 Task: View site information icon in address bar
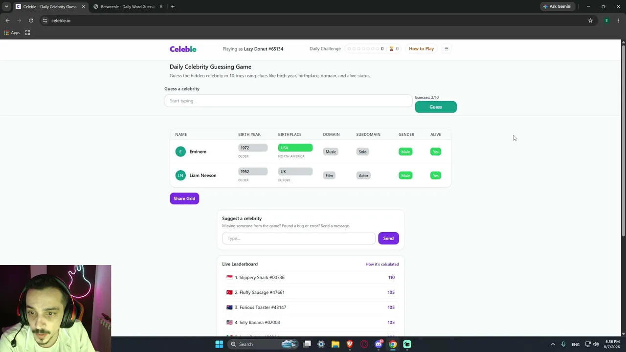tap(45, 21)
